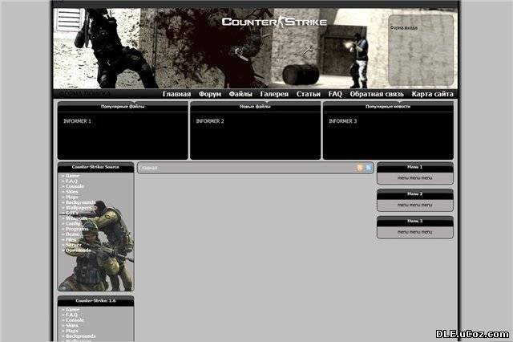Click the Меню 2 block header

coord(415,194)
